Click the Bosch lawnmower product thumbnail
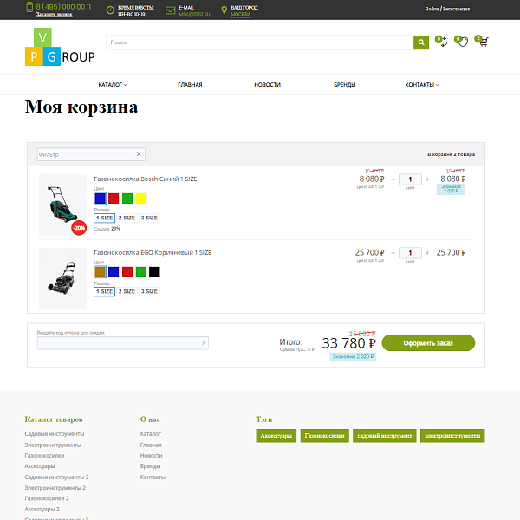 (63, 205)
